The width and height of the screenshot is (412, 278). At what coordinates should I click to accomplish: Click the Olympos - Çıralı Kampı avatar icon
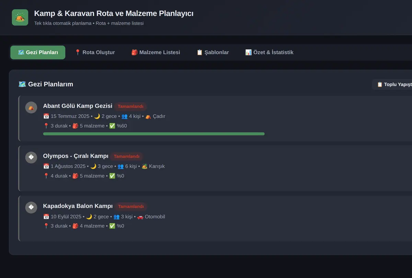[31, 157]
